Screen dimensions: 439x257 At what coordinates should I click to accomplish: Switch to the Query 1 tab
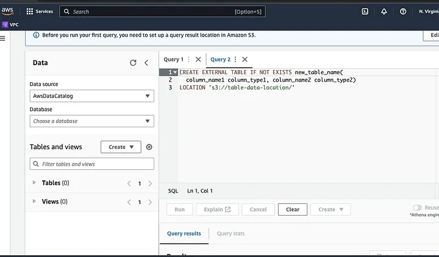[173, 59]
